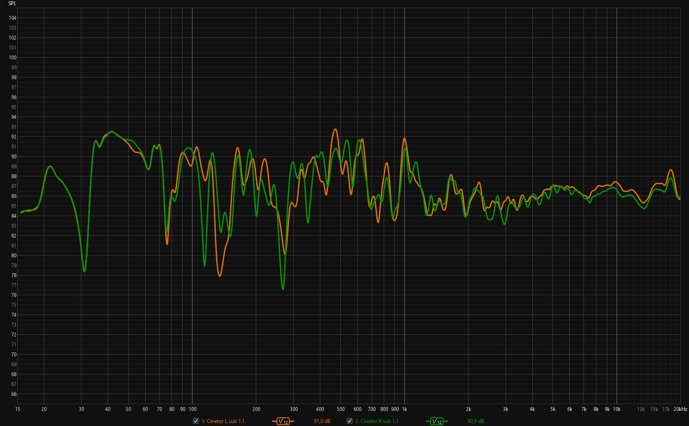Click the 500 Hz frequency axis label
The width and height of the screenshot is (689, 426).
coord(341,409)
